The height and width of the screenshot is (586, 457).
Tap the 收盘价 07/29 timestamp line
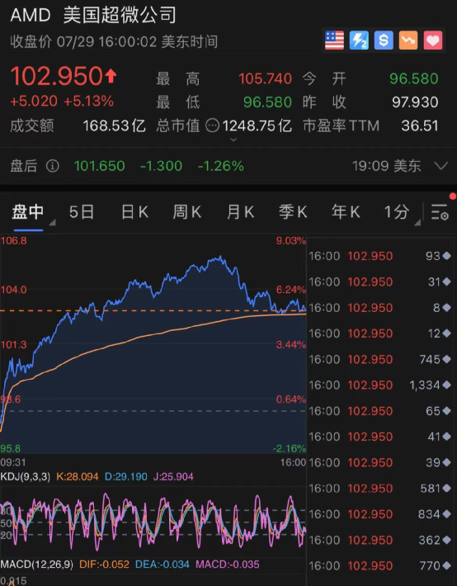(114, 41)
